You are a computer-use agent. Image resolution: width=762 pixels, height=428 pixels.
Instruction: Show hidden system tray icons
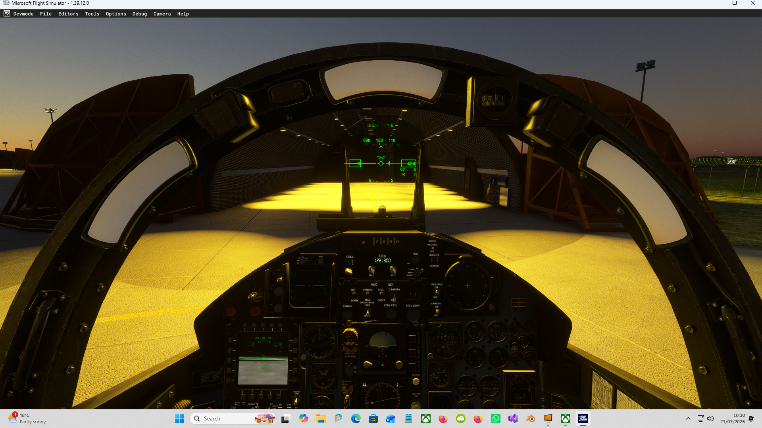pos(688,418)
